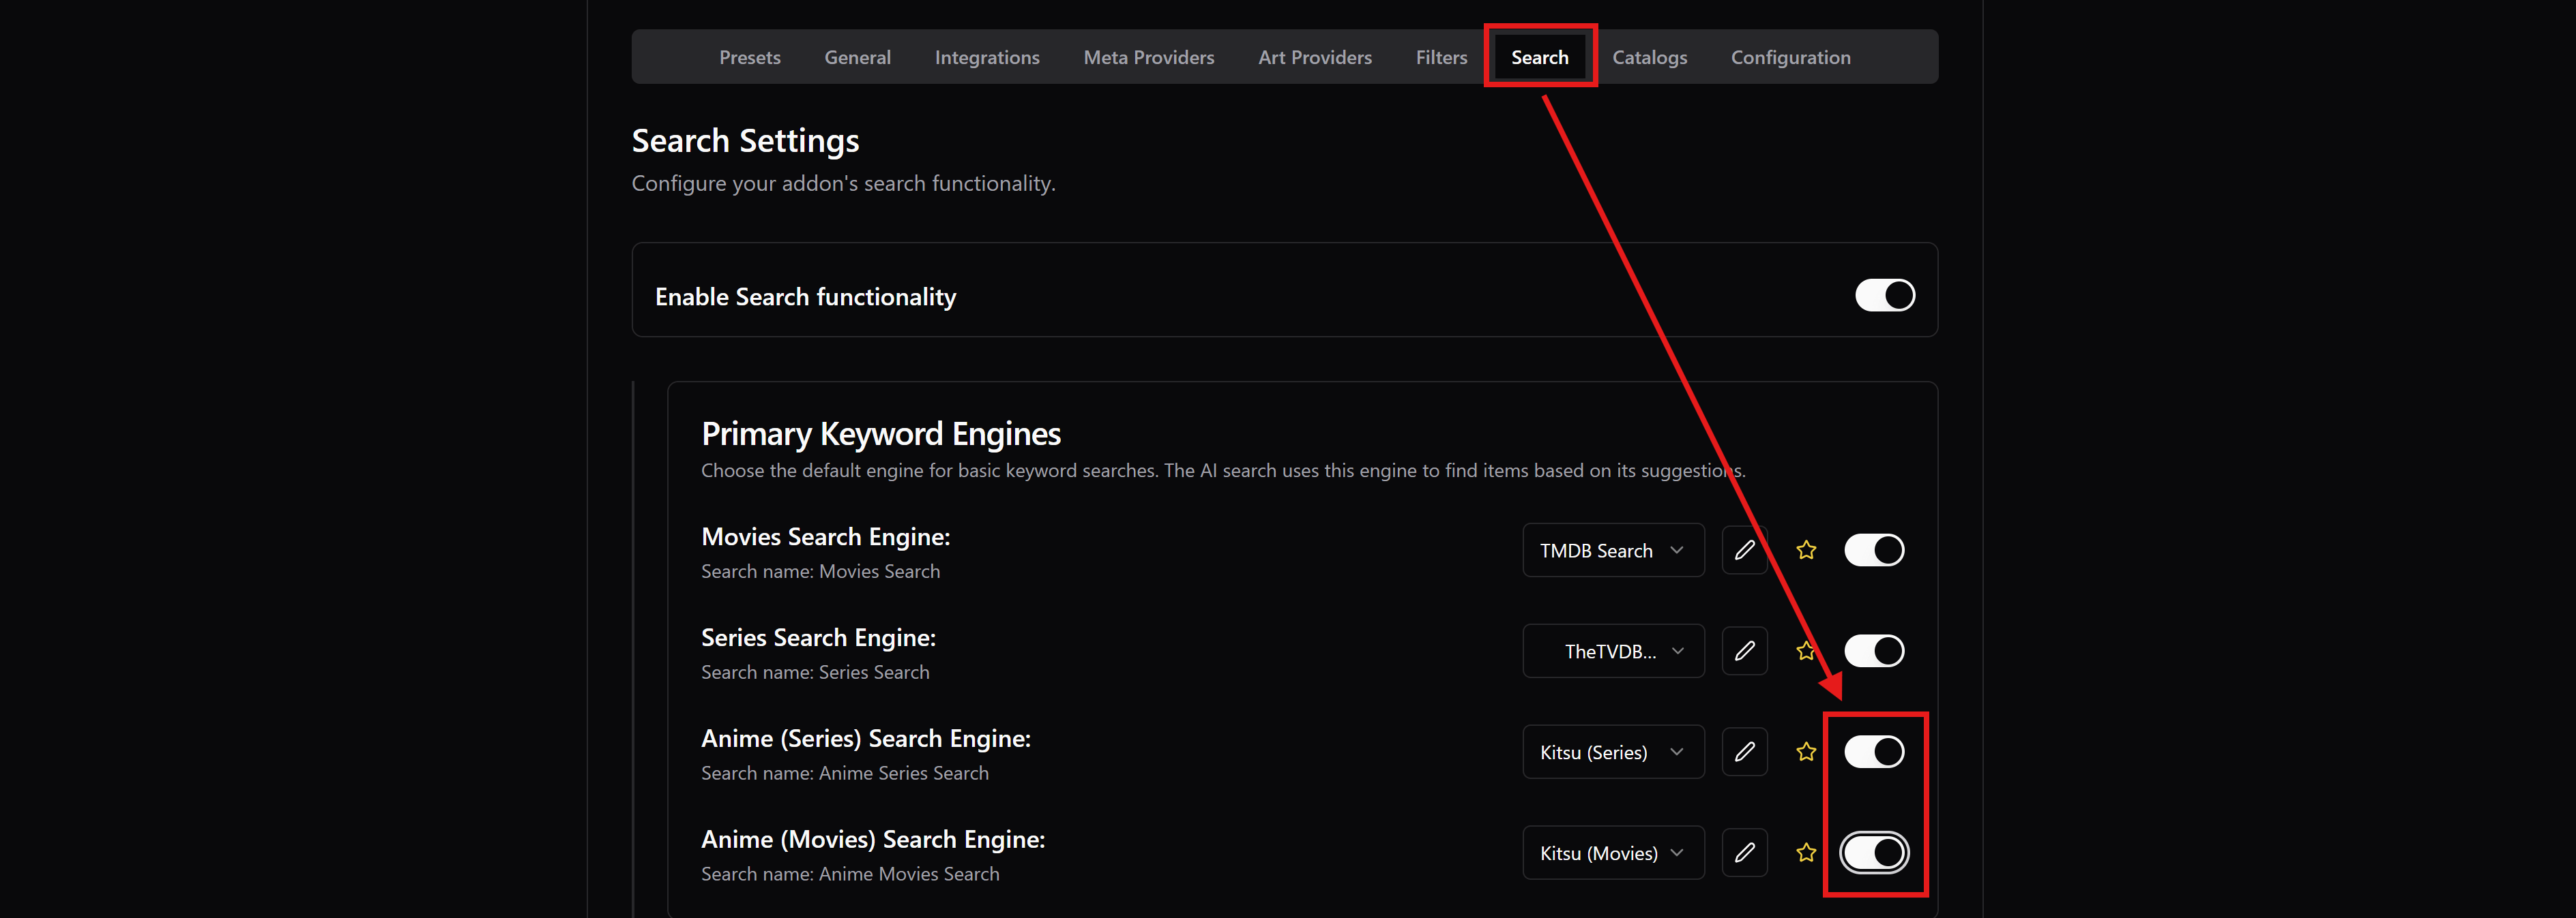Select the Search tab
The image size is (2576, 918).
[1540, 58]
